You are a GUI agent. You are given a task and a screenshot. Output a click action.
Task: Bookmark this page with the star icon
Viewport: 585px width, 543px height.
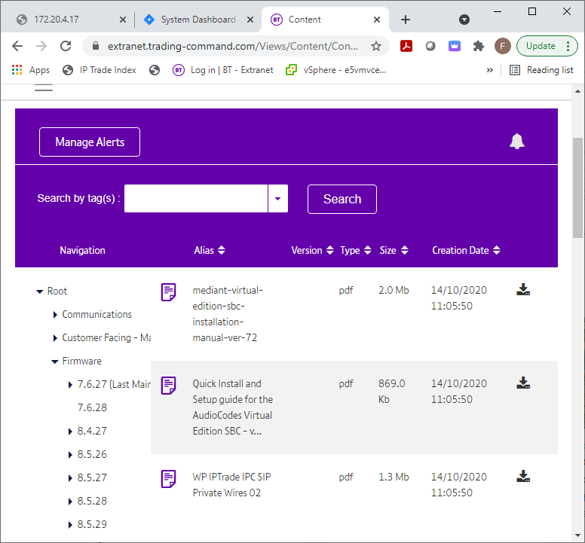click(376, 46)
